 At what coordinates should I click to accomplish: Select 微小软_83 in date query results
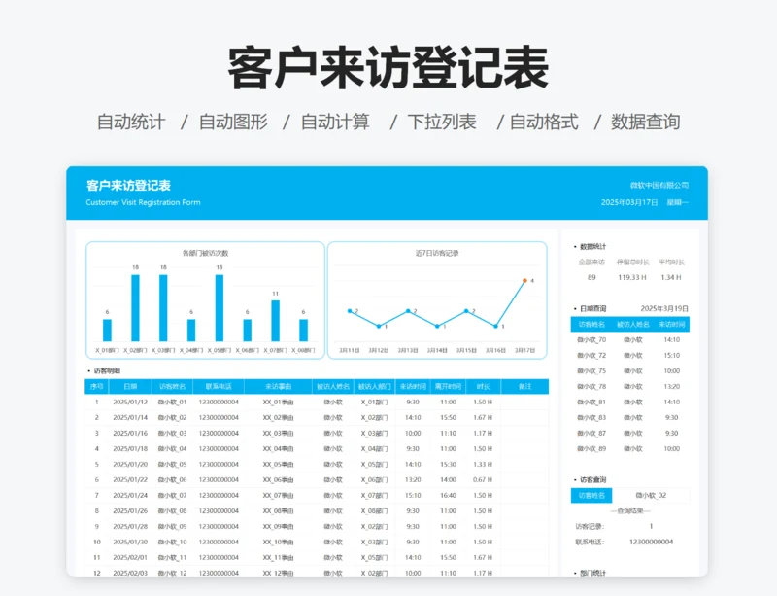pyautogui.click(x=591, y=418)
